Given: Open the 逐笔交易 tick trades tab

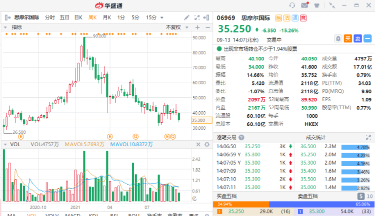Looking at the screenshot, I should [x=226, y=138].
